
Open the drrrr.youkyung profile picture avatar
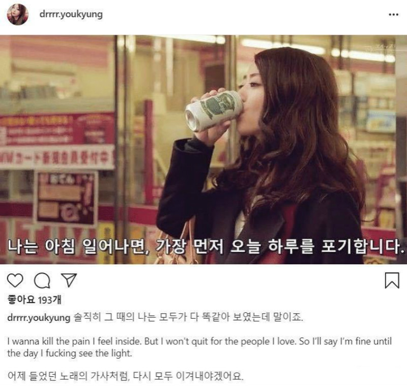pyautogui.click(x=18, y=15)
